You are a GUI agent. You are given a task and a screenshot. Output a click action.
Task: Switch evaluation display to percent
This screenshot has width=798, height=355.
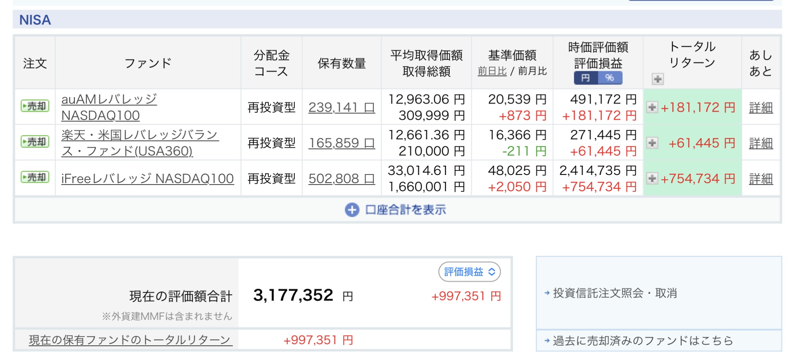pyautogui.click(x=610, y=78)
